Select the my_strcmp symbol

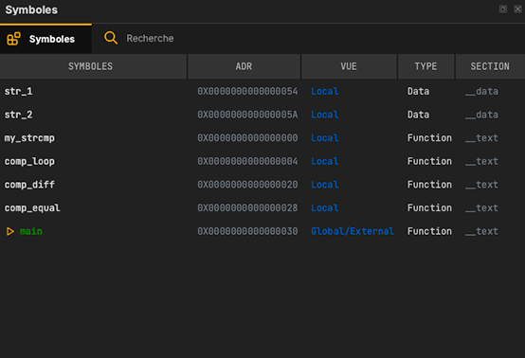tap(29, 138)
